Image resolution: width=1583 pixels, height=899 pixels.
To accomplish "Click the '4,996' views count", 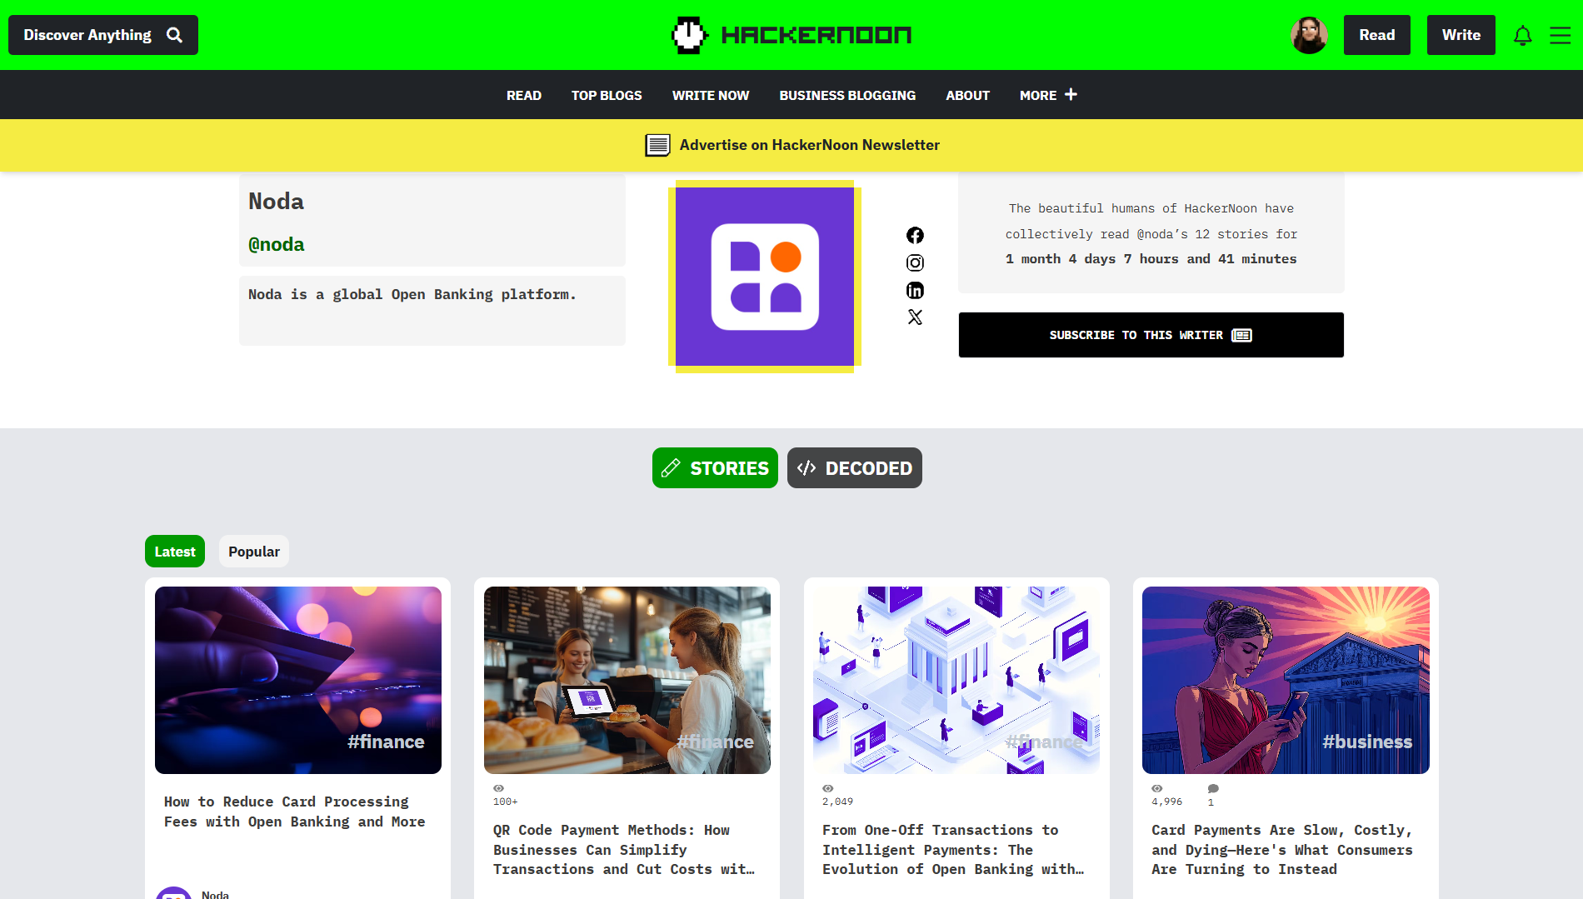I will [x=1166, y=802].
